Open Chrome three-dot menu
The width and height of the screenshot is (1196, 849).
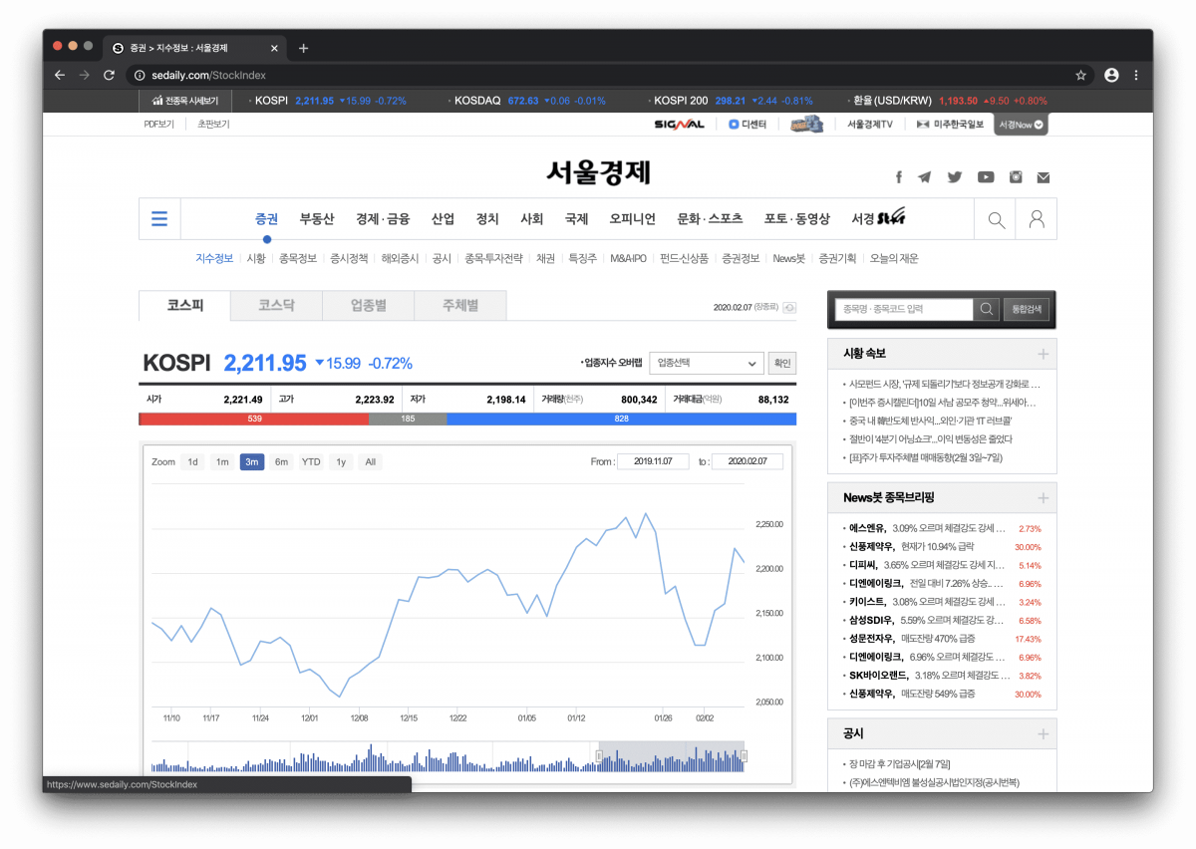click(x=1136, y=75)
